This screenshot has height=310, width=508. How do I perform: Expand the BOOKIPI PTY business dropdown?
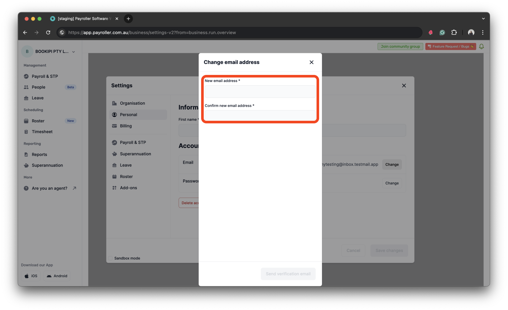pyautogui.click(x=73, y=52)
